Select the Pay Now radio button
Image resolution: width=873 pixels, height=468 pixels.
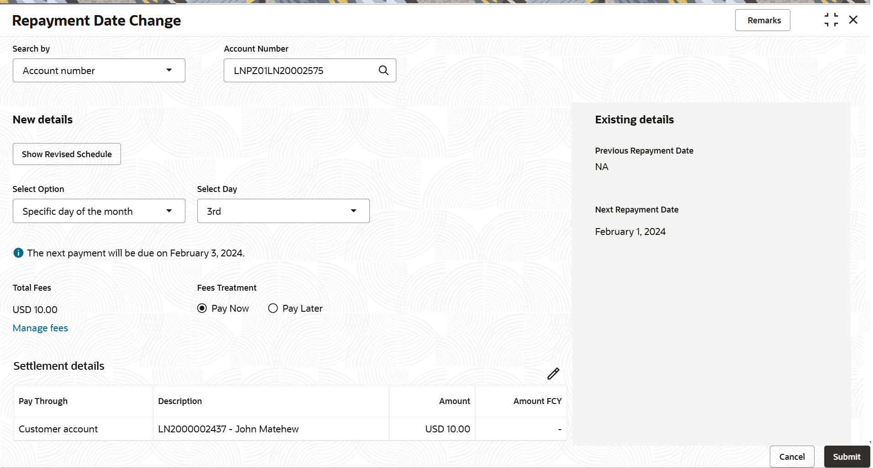(x=202, y=308)
